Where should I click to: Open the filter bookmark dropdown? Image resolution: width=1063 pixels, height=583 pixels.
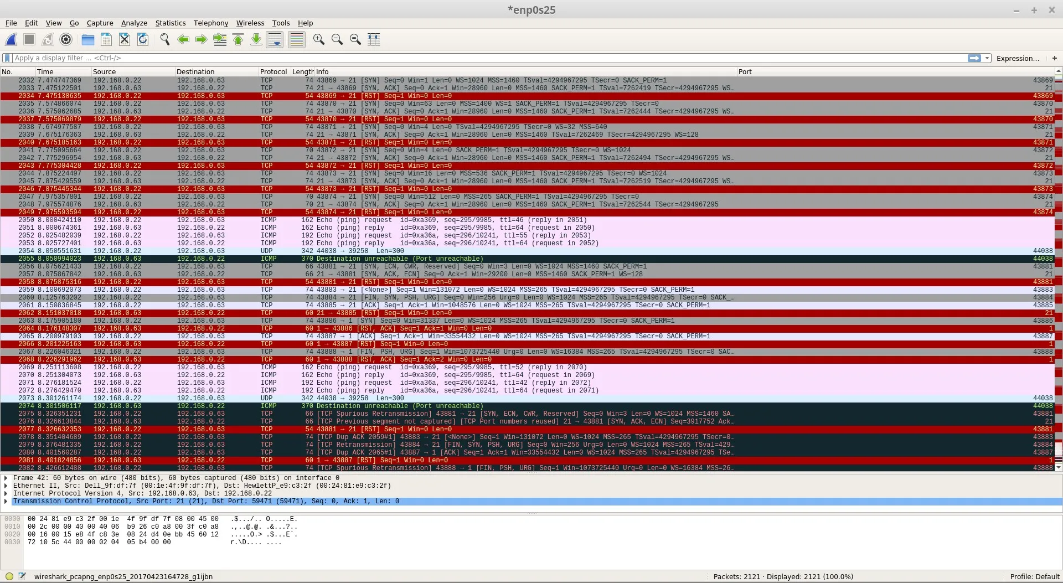point(6,58)
